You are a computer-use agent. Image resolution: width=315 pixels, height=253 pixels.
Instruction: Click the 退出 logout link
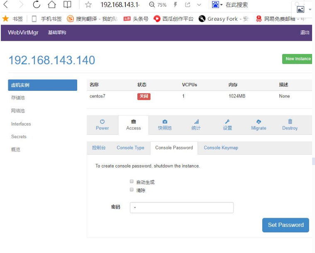pyautogui.click(x=305, y=32)
